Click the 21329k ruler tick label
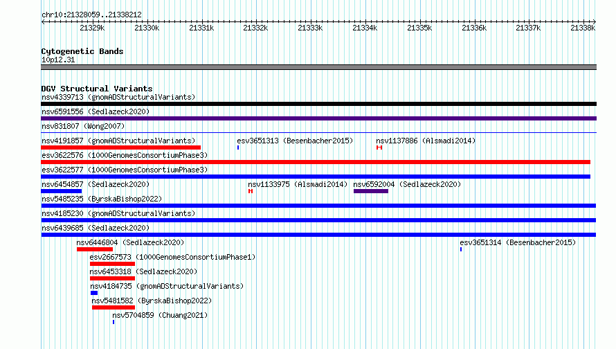616x349 pixels. tap(92, 28)
